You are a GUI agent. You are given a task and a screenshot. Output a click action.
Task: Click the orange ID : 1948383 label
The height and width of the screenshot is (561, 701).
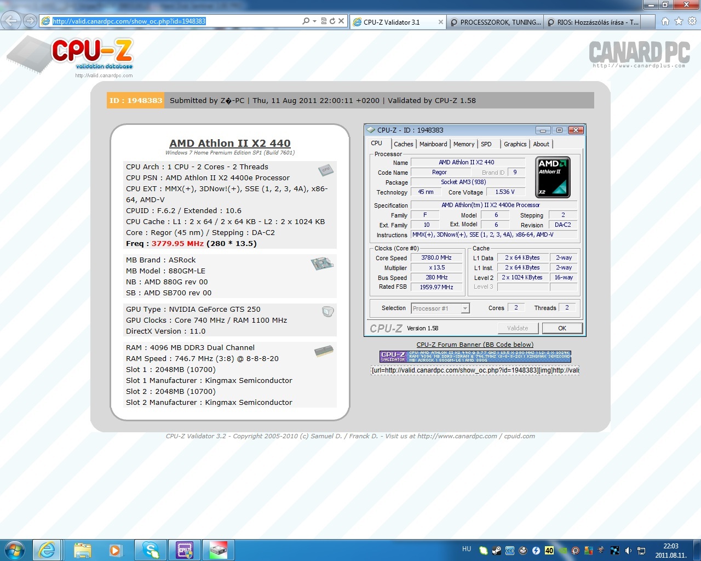click(136, 100)
